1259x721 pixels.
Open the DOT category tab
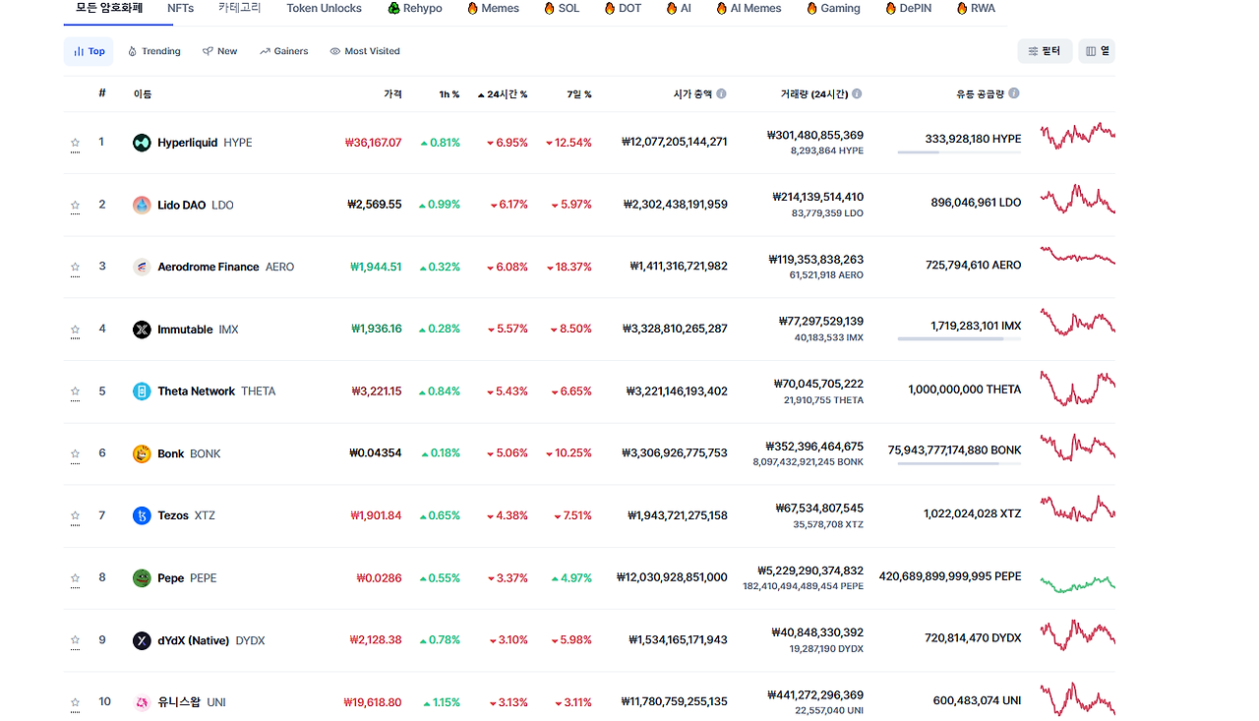click(x=623, y=8)
